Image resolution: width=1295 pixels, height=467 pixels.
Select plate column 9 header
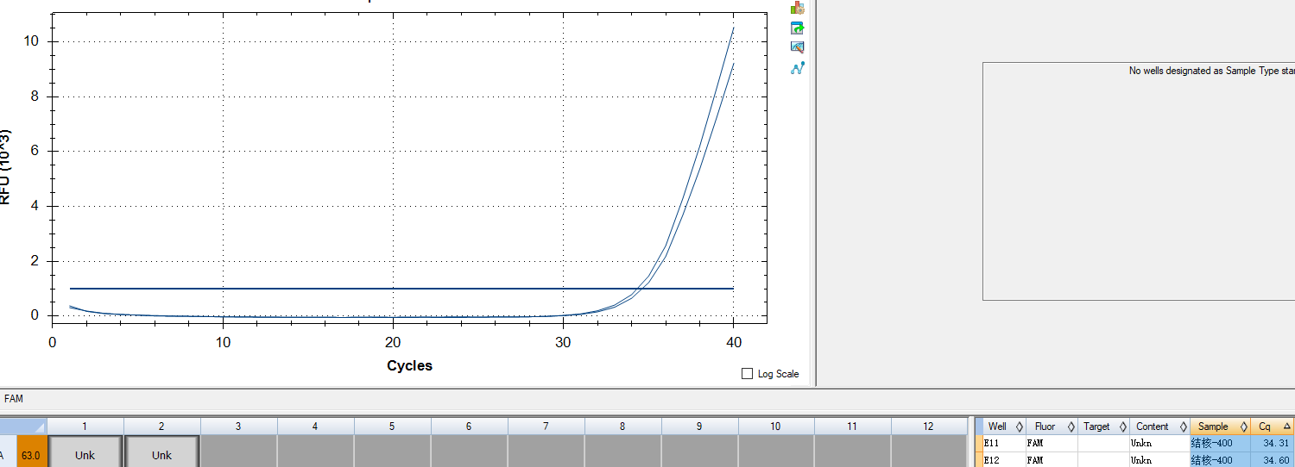[x=699, y=427]
